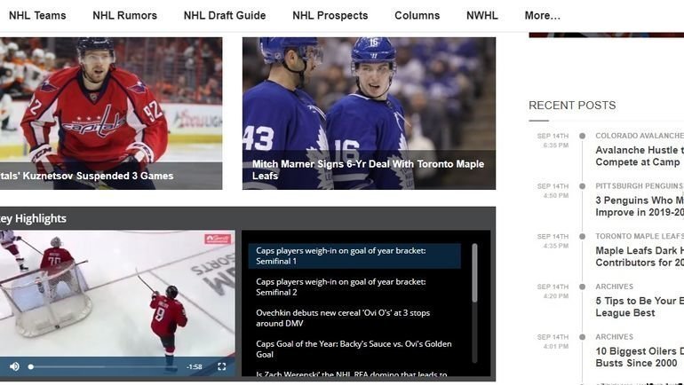Click the highlights video frame
Viewport: 684px width, 385px height.
(117, 294)
